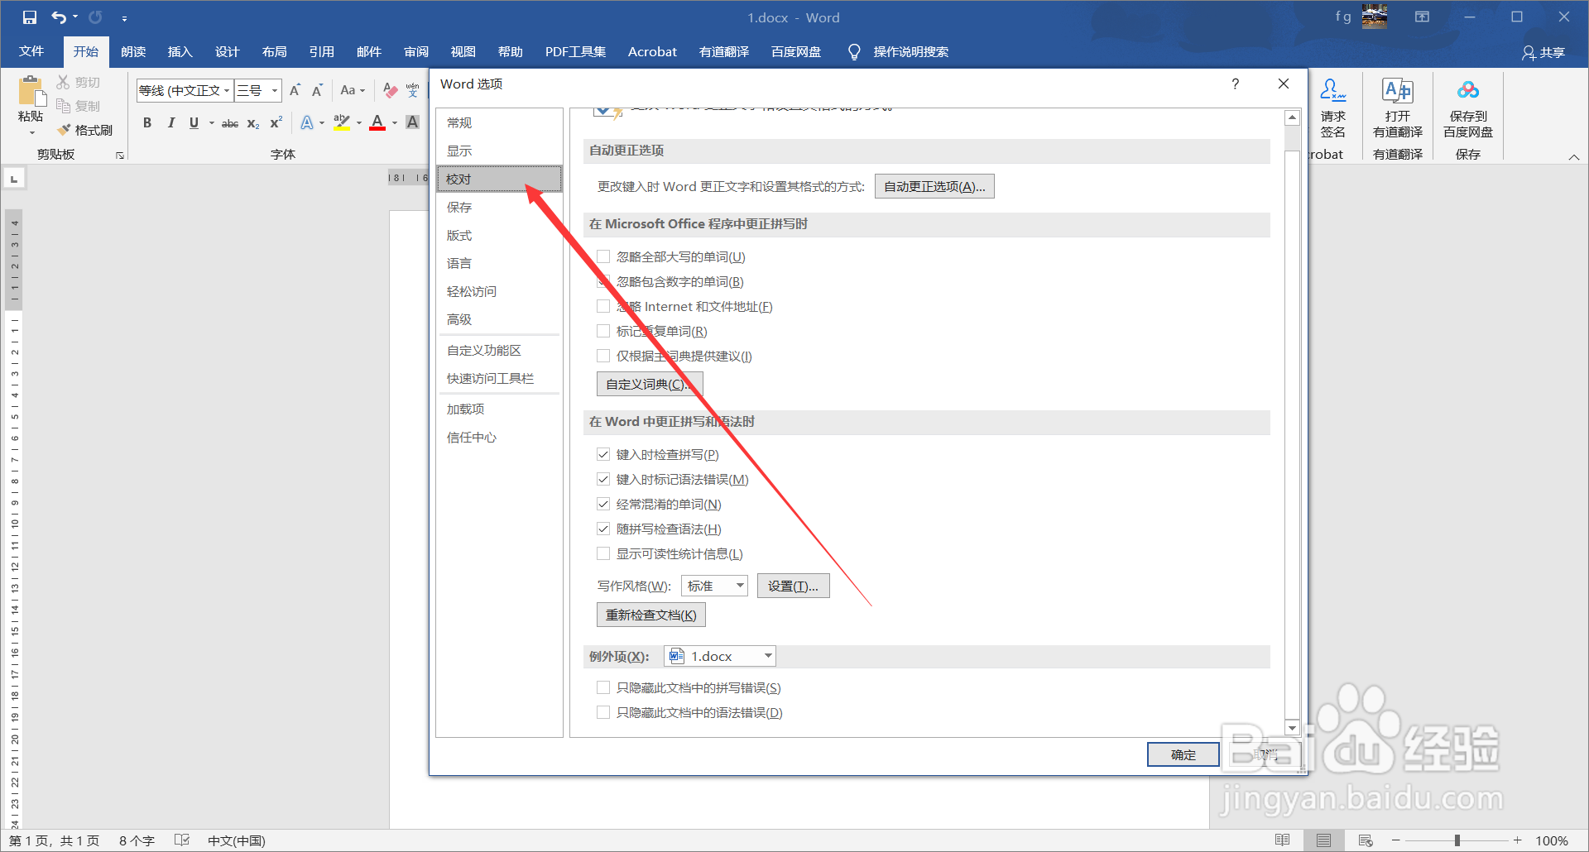Open the 例外项 document dropdown (1.docx)

pos(720,657)
